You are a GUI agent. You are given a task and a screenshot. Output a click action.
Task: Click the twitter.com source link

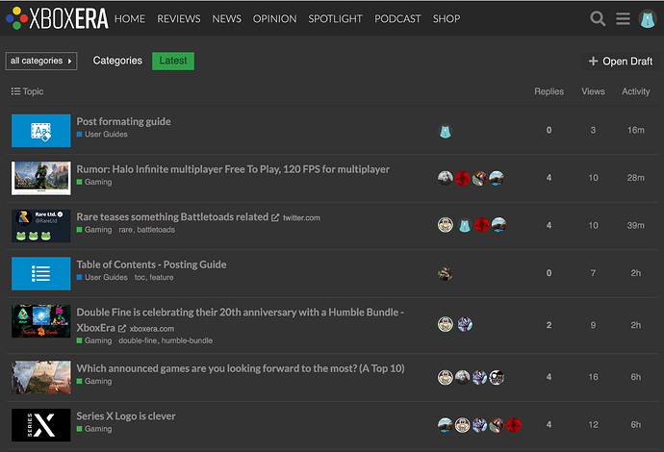click(301, 218)
